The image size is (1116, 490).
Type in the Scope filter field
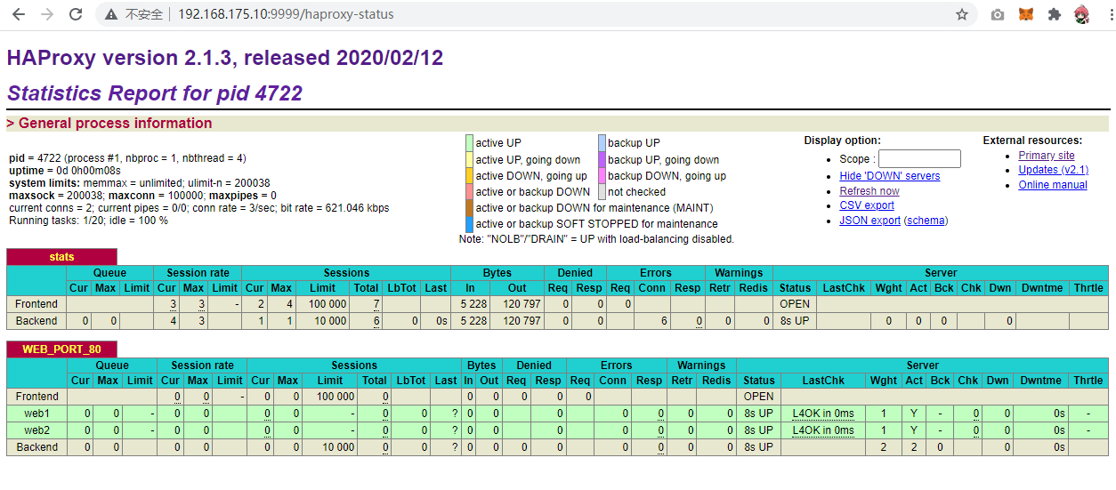point(919,159)
